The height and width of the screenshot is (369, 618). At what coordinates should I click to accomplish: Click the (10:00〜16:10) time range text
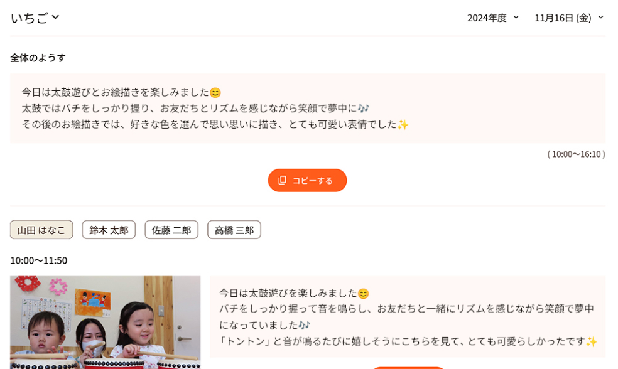coord(576,154)
